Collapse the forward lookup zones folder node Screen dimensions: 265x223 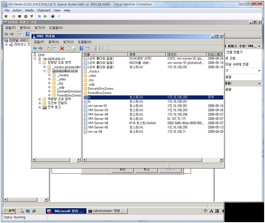pos(39,63)
